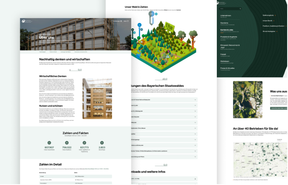
Task: Expand the first accordion row under Staatswaldes
Action: coord(164,99)
